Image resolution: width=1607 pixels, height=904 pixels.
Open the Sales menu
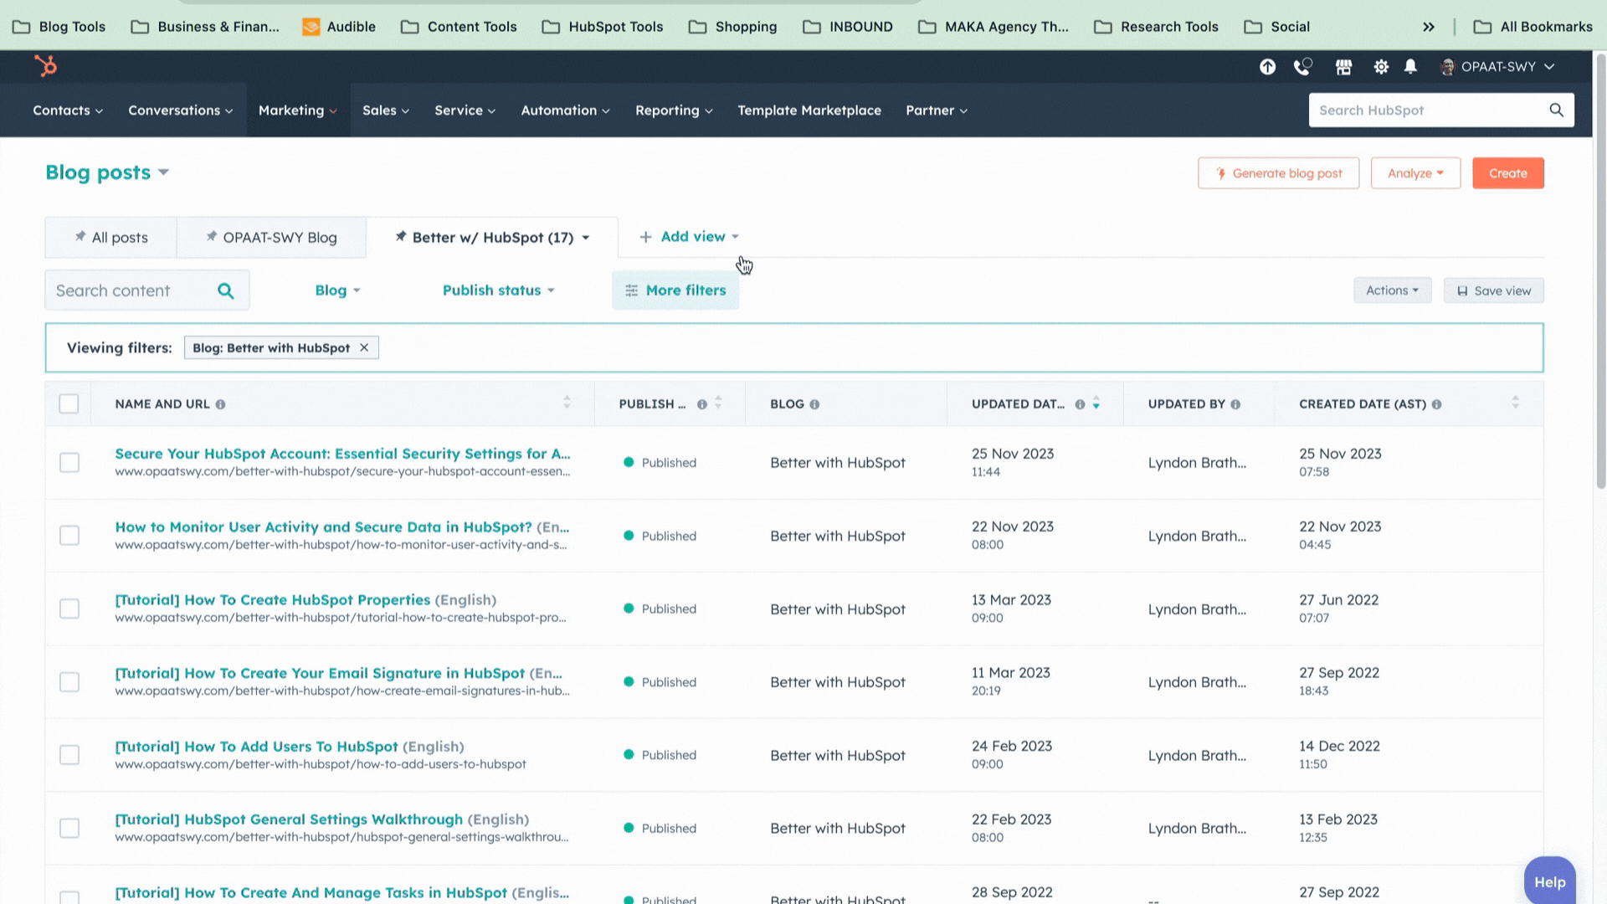[x=386, y=110]
